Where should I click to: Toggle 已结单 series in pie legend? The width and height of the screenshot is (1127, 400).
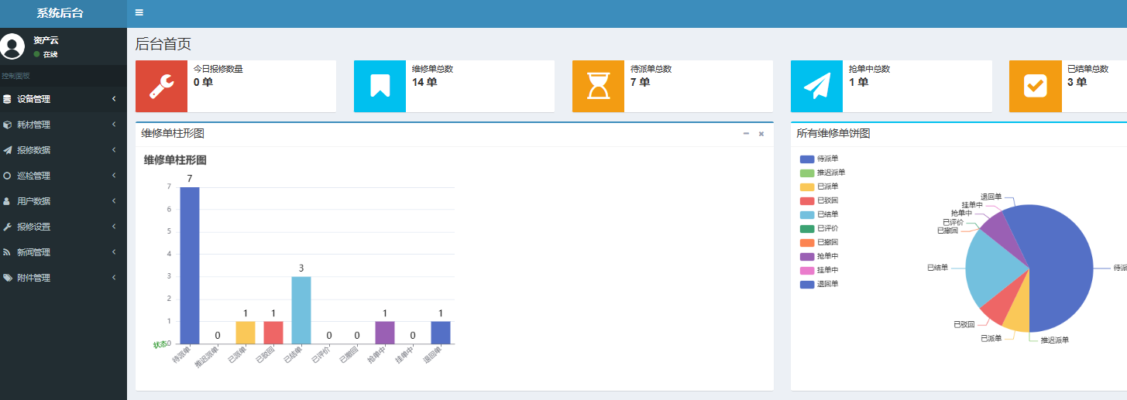[x=819, y=214]
